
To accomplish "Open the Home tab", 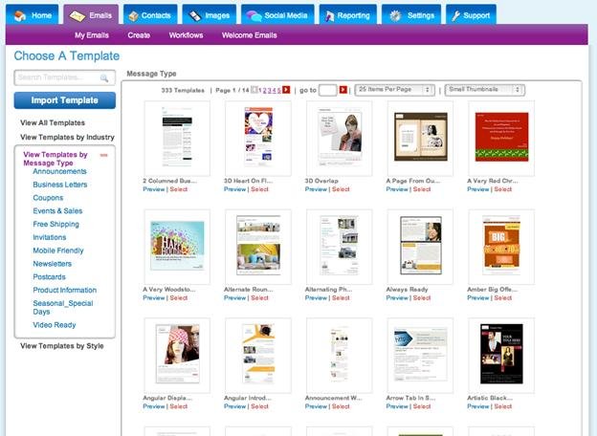I will tap(33, 15).
